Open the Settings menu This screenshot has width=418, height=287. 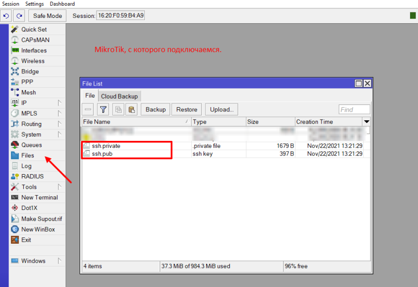[x=34, y=4]
